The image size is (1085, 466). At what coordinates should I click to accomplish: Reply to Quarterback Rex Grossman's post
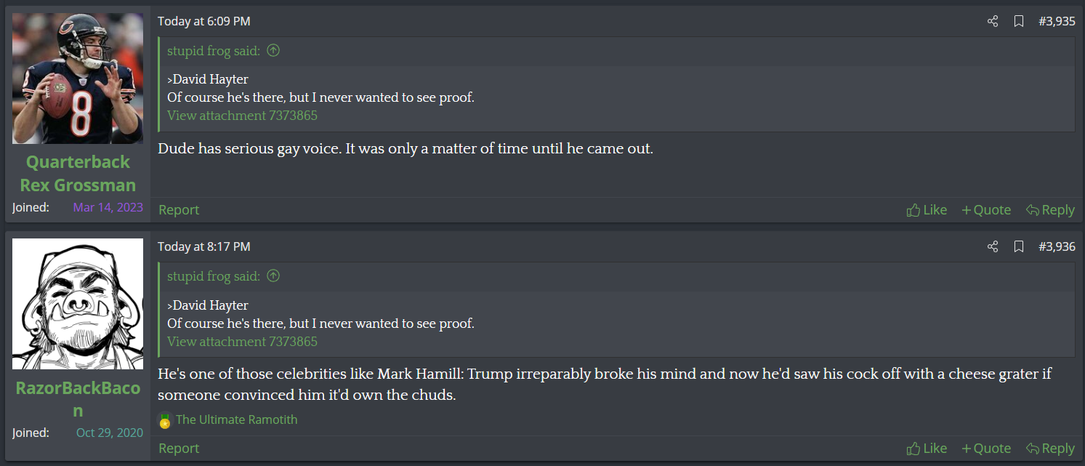pos(1050,210)
